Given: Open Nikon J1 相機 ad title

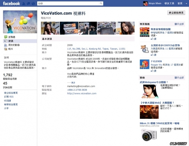Looking at the screenshot, I should click(159, 123).
